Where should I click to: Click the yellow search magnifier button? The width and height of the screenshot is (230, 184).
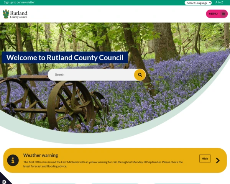coord(140,75)
